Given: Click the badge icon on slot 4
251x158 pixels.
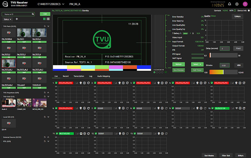Looking at the screenshot, I should pos(197,83).
